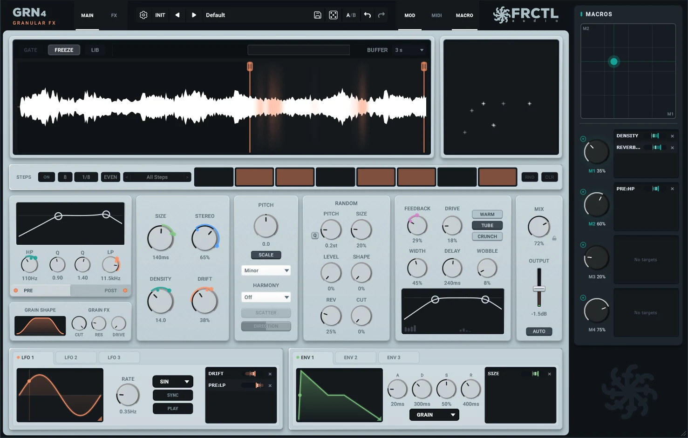Open the LIB tab
The image size is (688, 438).
pos(95,50)
